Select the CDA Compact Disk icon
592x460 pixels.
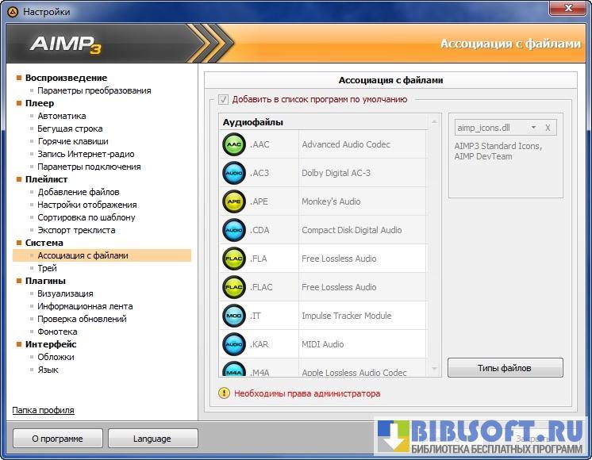coord(234,230)
